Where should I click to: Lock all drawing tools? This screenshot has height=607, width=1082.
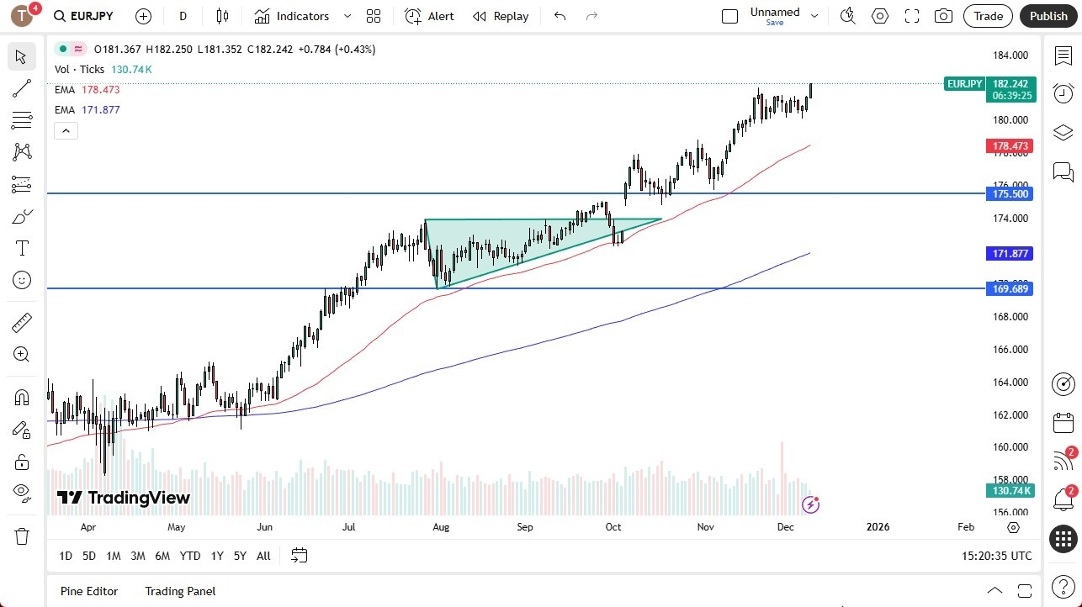[x=22, y=462]
